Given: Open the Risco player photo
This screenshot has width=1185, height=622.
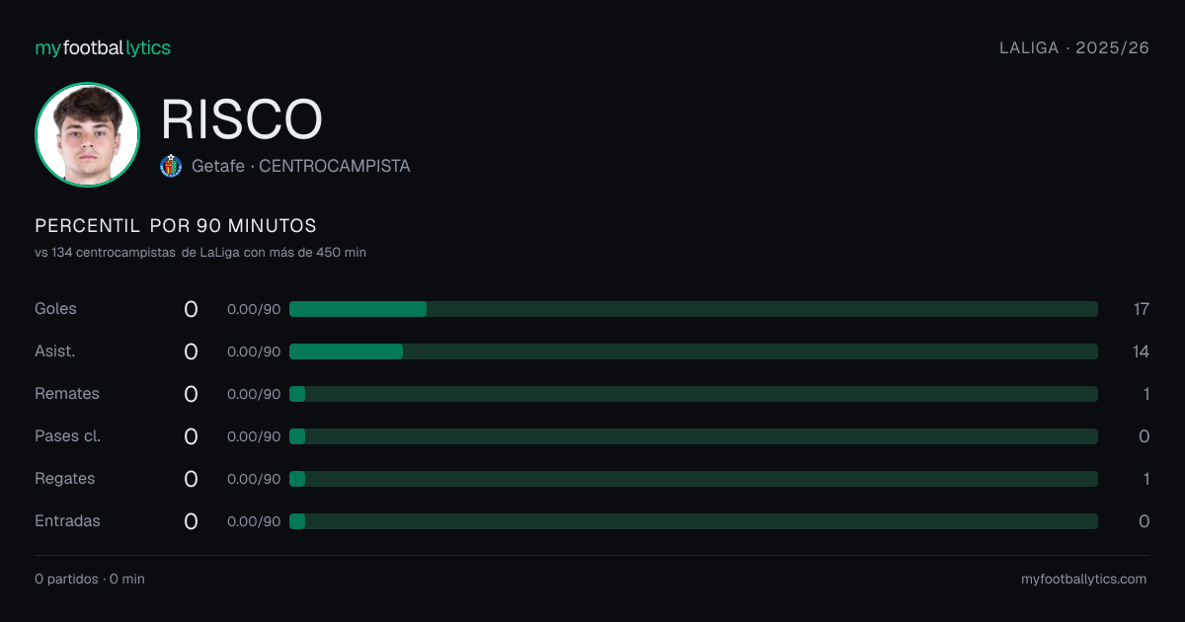Looking at the screenshot, I should click(87, 134).
